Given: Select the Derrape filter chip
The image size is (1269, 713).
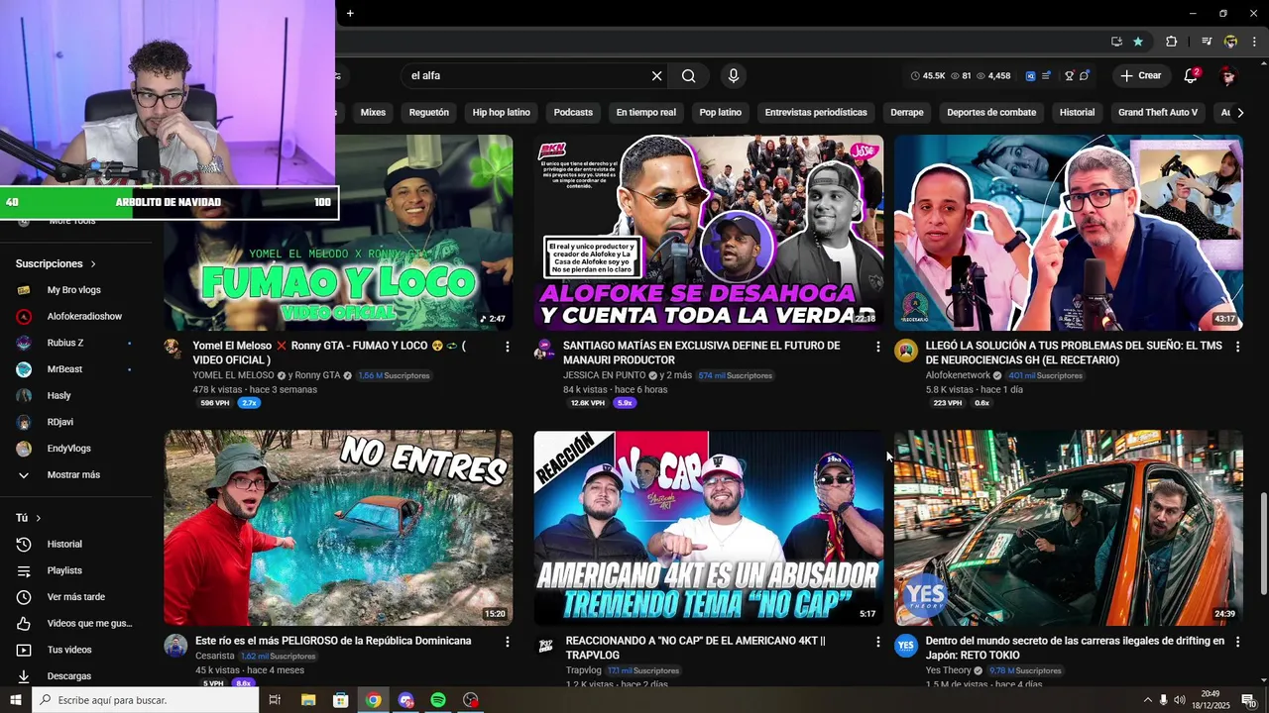Looking at the screenshot, I should point(907,113).
